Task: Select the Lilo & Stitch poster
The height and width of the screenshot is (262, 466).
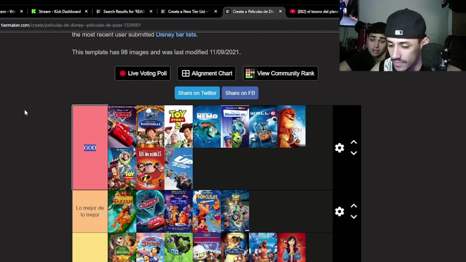Action: pos(150,247)
